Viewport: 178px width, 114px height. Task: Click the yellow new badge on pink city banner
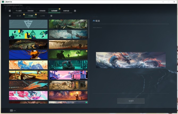pos(87,71)
